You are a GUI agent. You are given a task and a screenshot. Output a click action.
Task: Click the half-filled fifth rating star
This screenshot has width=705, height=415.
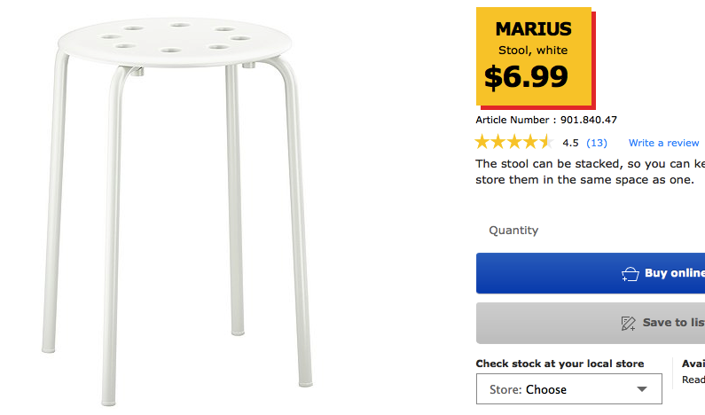[x=546, y=142]
